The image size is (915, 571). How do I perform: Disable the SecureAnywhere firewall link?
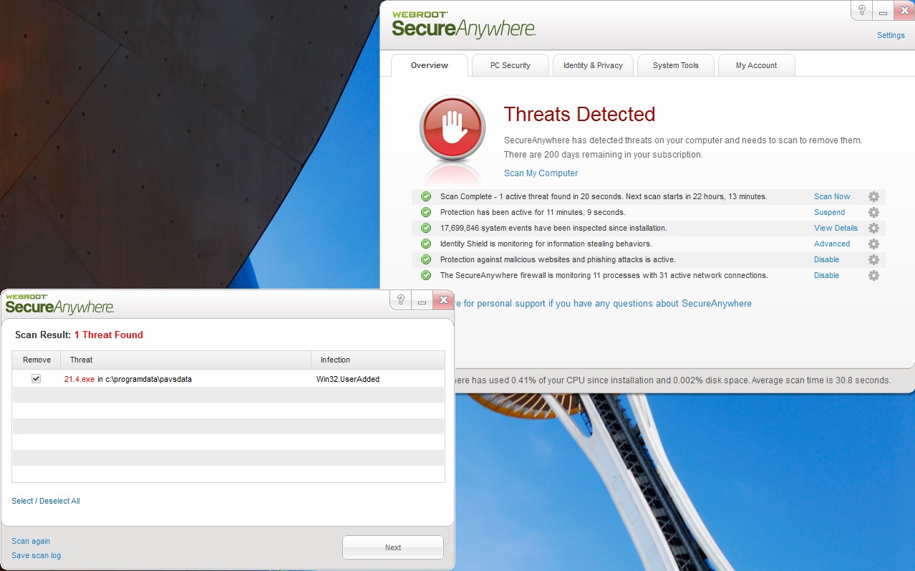click(x=826, y=275)
